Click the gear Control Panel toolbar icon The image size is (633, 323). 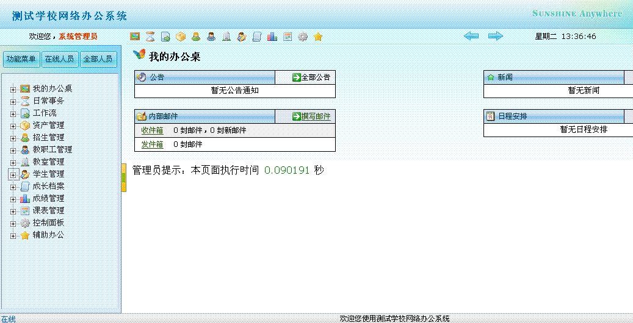(303, 37)
